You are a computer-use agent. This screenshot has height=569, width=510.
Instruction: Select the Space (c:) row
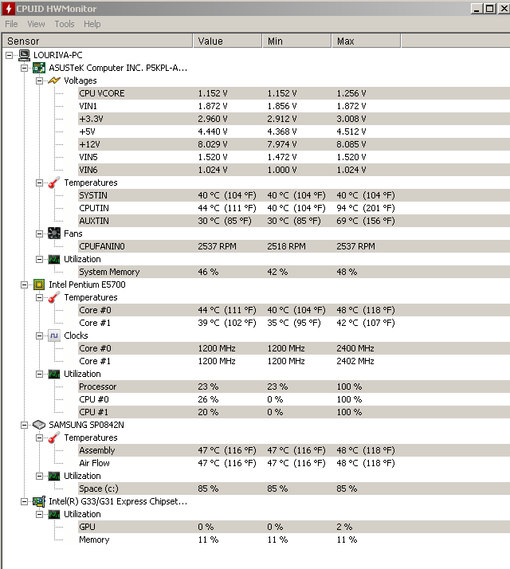click(x=294, y=489)
